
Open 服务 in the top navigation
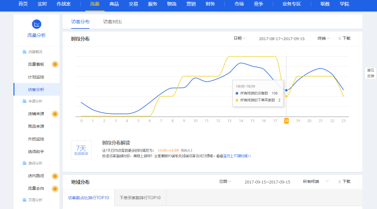pos(152,4)
